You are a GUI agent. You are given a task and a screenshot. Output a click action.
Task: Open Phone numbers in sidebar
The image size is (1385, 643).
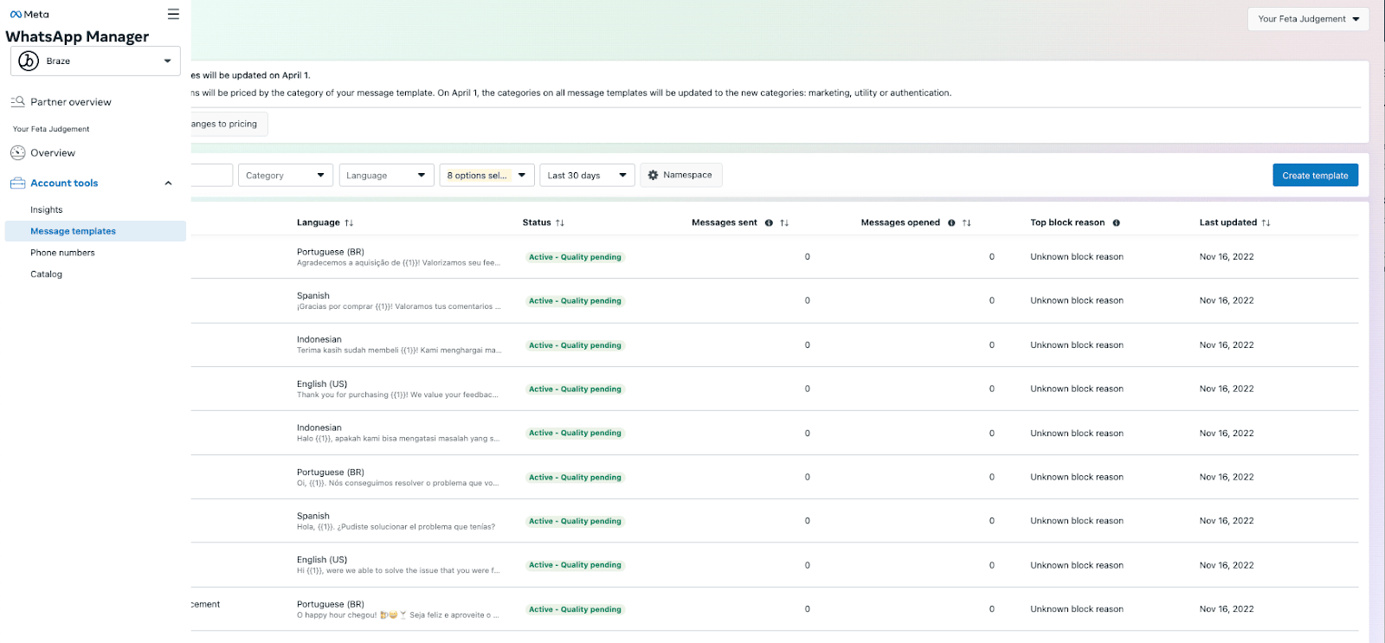[62, 253]
